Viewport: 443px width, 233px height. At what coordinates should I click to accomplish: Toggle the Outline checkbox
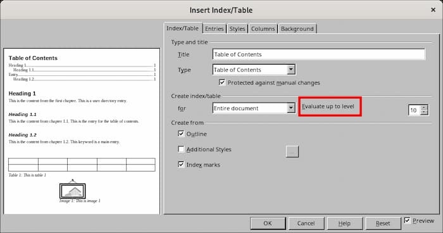(x=181, y=134)
